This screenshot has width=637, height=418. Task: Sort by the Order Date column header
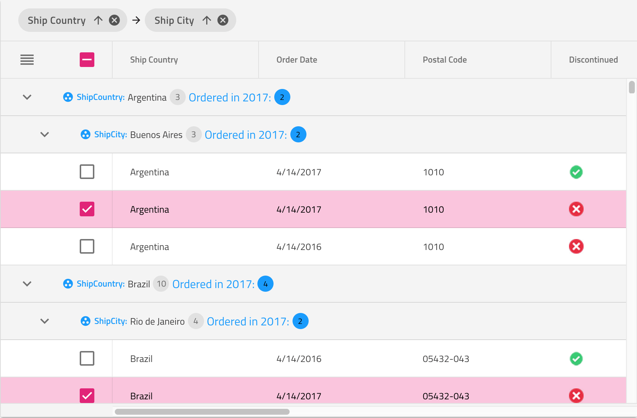(297, 60)
